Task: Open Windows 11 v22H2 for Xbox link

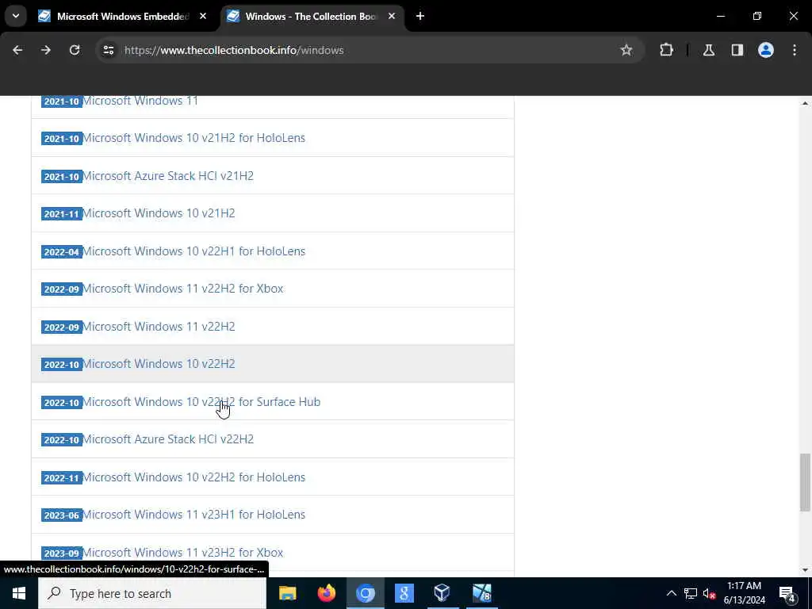Action: tap(183, 289)
